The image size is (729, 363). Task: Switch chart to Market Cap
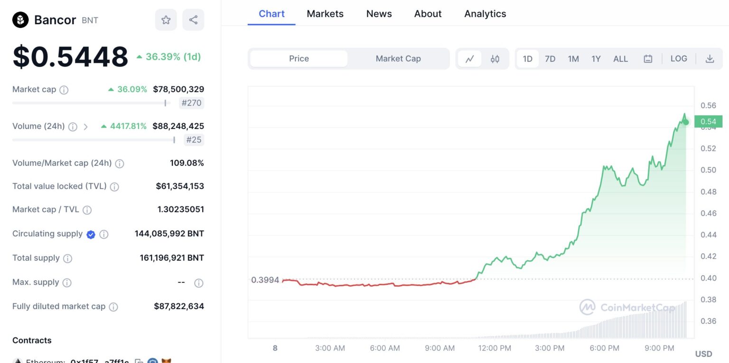[x=398, y=59]
